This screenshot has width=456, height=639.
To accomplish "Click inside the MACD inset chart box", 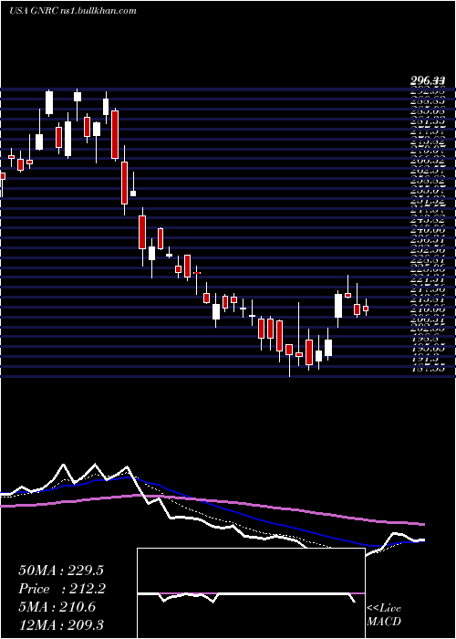I will click(x=251, y=593).
